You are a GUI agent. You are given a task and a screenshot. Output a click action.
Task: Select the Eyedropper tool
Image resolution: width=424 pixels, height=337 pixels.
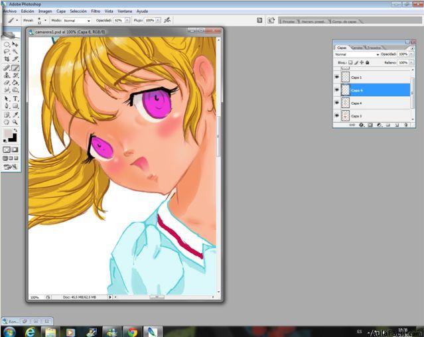tap(15, 115)
